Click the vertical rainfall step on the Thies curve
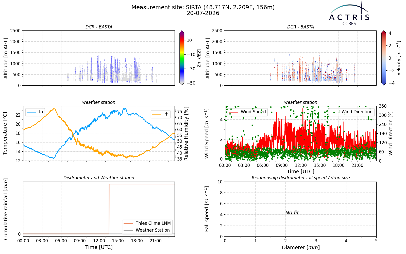 coord(109,209)
